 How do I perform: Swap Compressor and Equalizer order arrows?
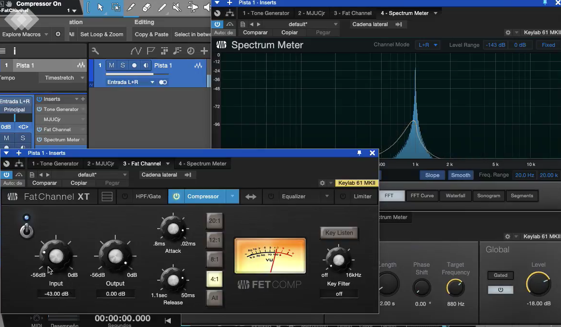click(x=251, y=196)
